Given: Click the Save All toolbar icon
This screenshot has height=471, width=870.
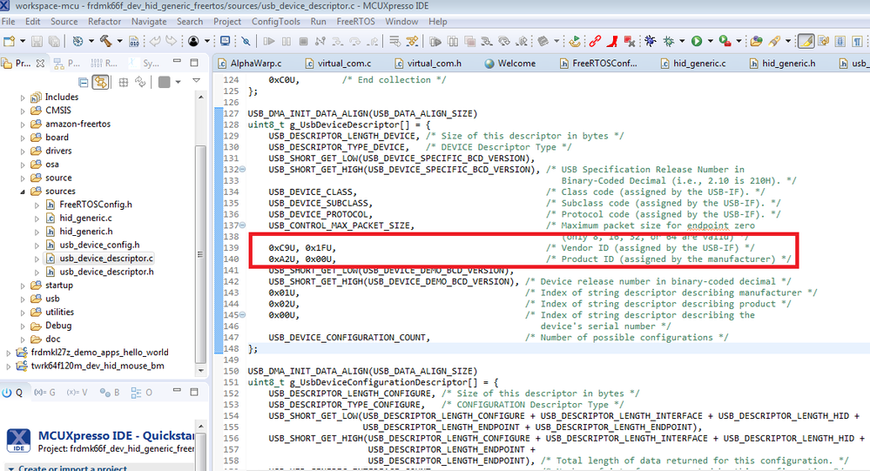Looking at the screenshot, I should (x=54, y=41).
